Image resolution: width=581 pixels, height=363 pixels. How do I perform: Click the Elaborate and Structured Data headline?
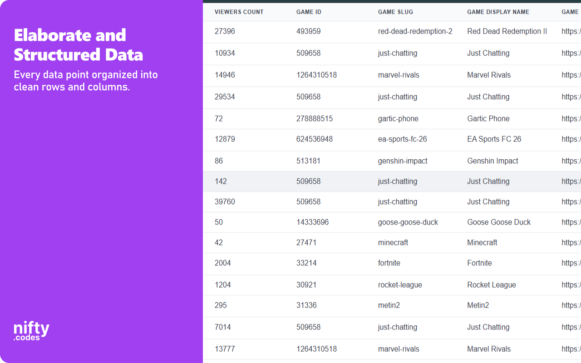tap(78, 44)
